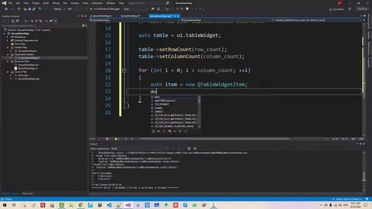372x209 pixels.
Task: Close the SpreadsheetApp.cpp tab
Action: (178, 16)
